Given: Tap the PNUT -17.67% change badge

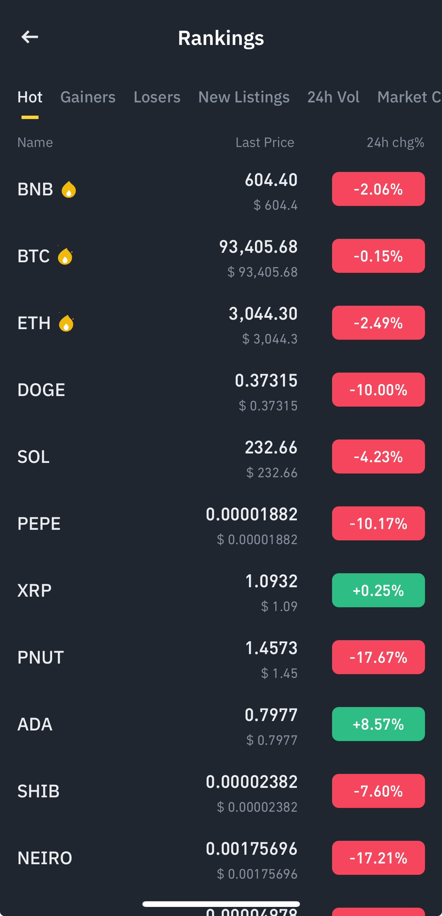Looking at the screenshot, I should (x=378, y=657).
